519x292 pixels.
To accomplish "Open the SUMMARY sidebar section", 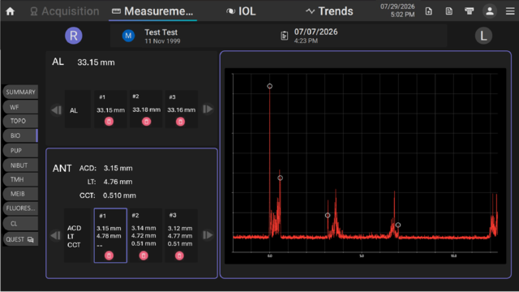I will point(20,92).
